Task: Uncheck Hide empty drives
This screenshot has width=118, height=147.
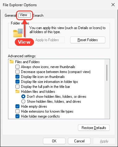Action: [17, 106]
